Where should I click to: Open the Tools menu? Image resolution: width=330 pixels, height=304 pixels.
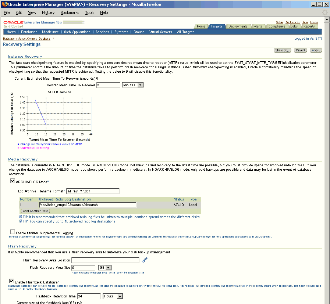click(90, 12)
